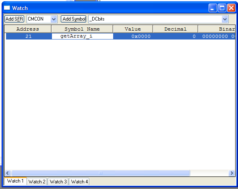Select the CMCON combo box field
The image size is (238, 189).
[x=42, y=19]
